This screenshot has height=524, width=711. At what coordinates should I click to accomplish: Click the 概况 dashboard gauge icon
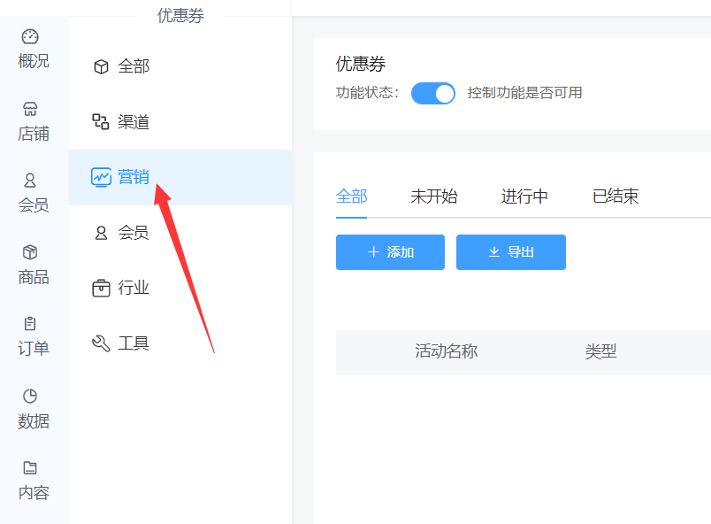click(x=30, y=36)
